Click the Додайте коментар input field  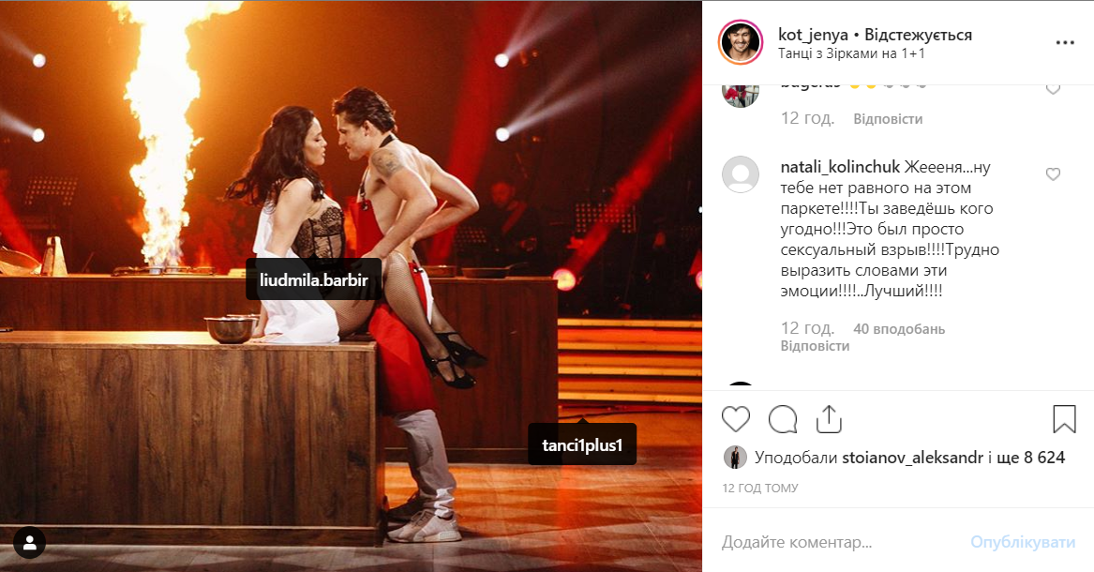837,542
